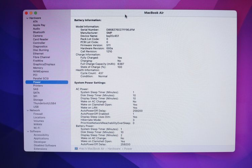Click Hardware in the path bar
This screenshot has width=252, height=168.
pyautogui.click(x=114, y=149)
